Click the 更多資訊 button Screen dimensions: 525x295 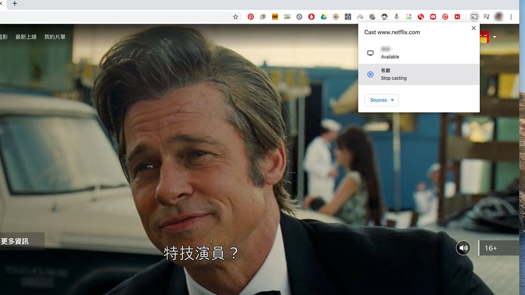(22, 241)
